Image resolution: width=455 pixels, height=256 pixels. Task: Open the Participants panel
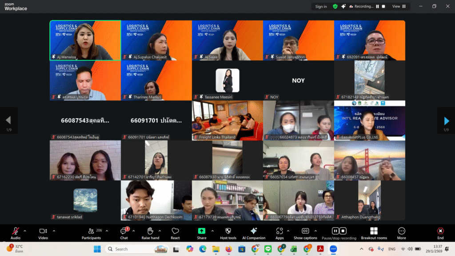(91, 232)
